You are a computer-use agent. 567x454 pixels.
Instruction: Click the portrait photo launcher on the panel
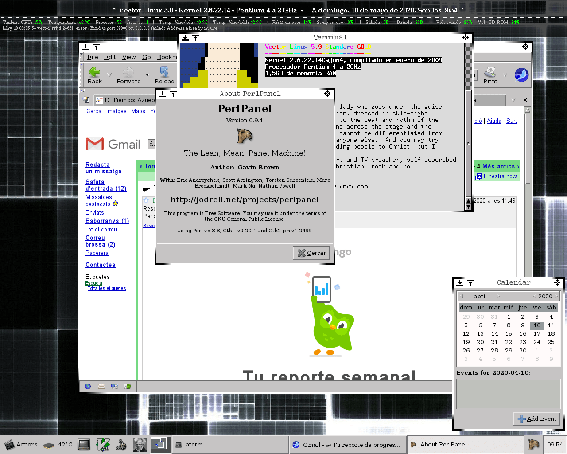click(140, 445)
